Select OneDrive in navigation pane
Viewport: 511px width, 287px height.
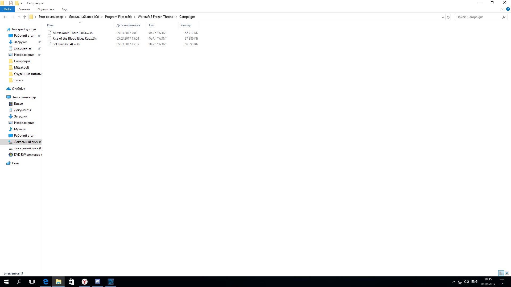click(x=18, y=89)
